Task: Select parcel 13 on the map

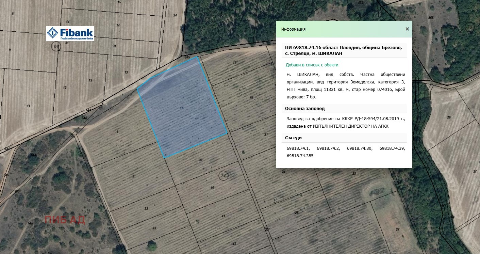Action: 126,72
